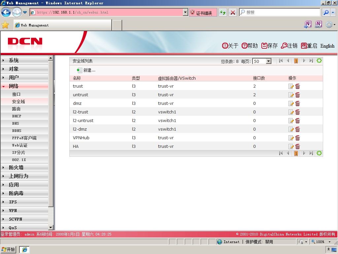
Task: Open the 路由 submenu item
Action: pyautogui.click(x=24, y=109)
